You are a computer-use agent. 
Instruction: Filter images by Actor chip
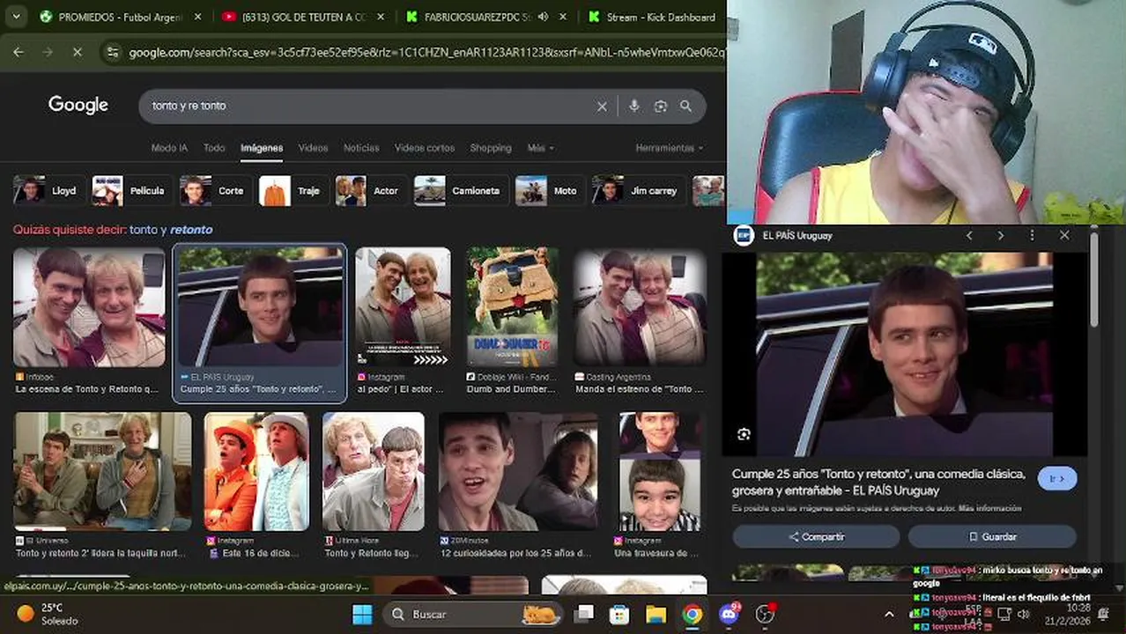point(371,190)
